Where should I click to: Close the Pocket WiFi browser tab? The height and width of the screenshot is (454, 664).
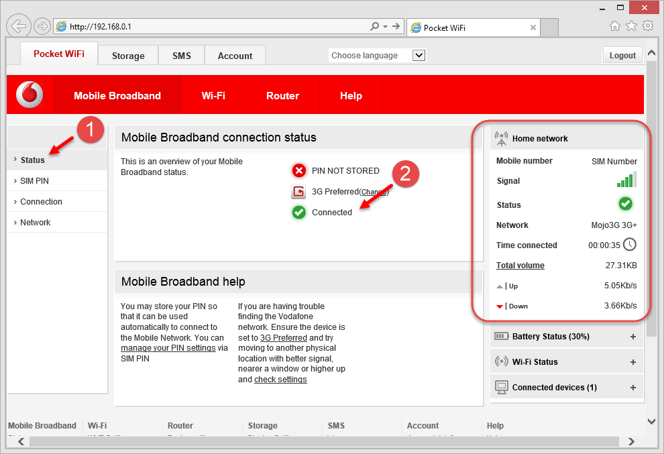[x=533, y=27]
